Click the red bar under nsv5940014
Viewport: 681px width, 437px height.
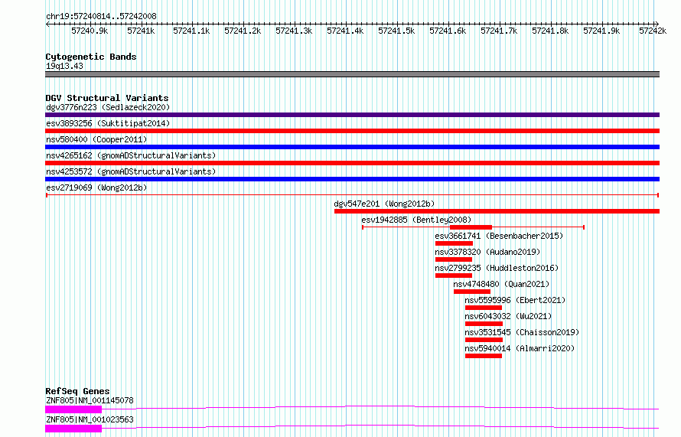pyautogui.click(x=484, y=356)
